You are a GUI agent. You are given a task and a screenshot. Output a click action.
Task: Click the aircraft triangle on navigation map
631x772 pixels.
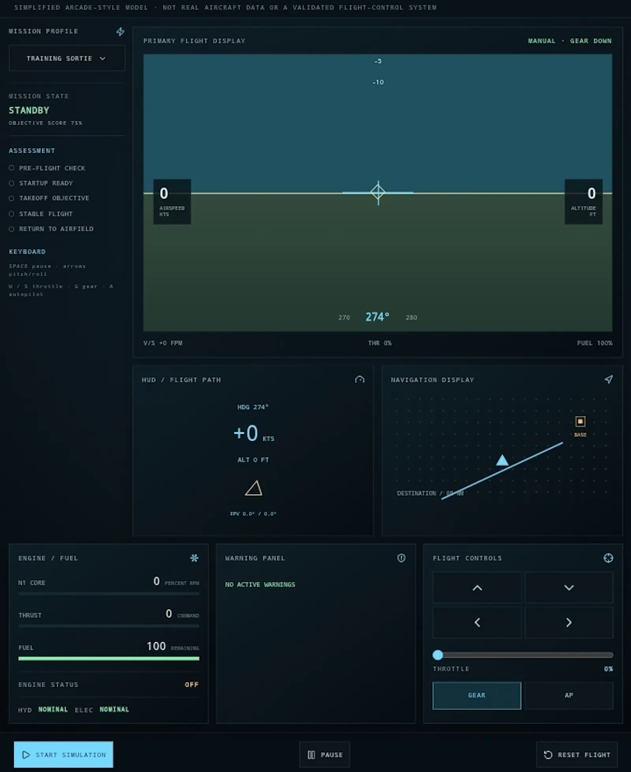(502, 460)
